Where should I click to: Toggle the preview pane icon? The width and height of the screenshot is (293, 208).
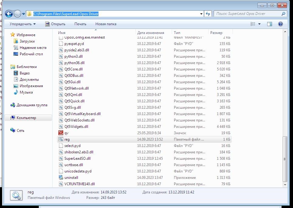pyautogui.click(x=270, y=24)
